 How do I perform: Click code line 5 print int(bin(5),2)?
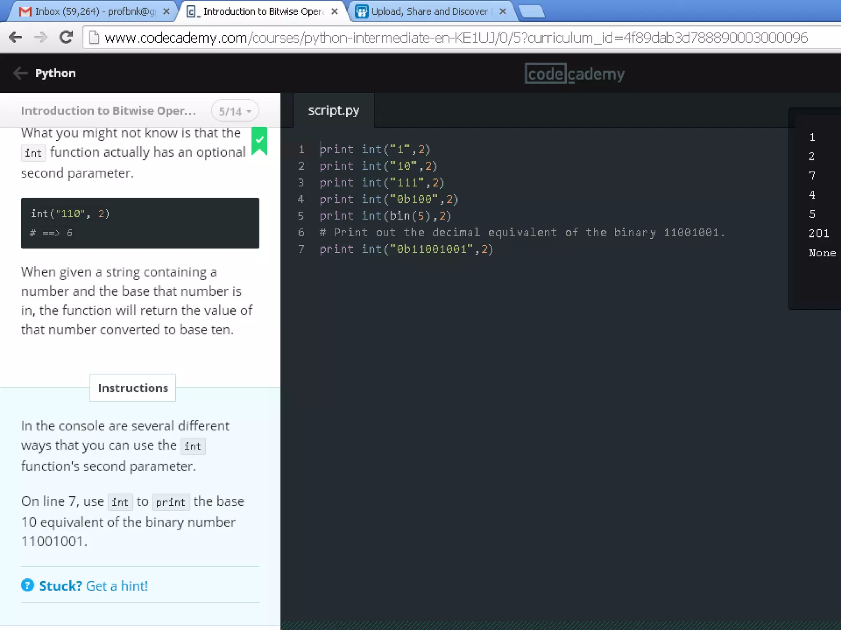(x=385, y=216)
